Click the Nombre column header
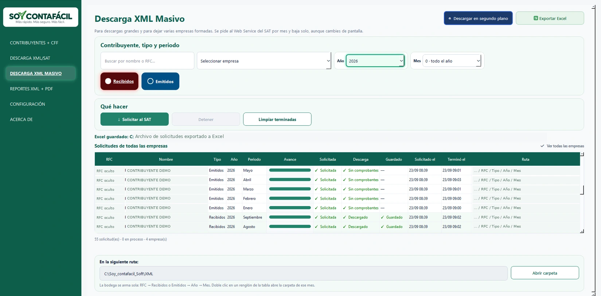This screenshot has width=601, height=296. pyautogui.click(x=166, y=159)
